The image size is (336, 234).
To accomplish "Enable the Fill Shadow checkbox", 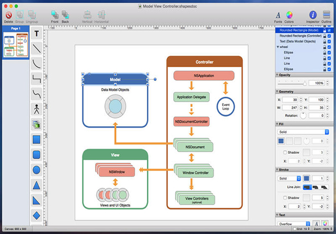I will pyautogui.click(x=285, y=153).
